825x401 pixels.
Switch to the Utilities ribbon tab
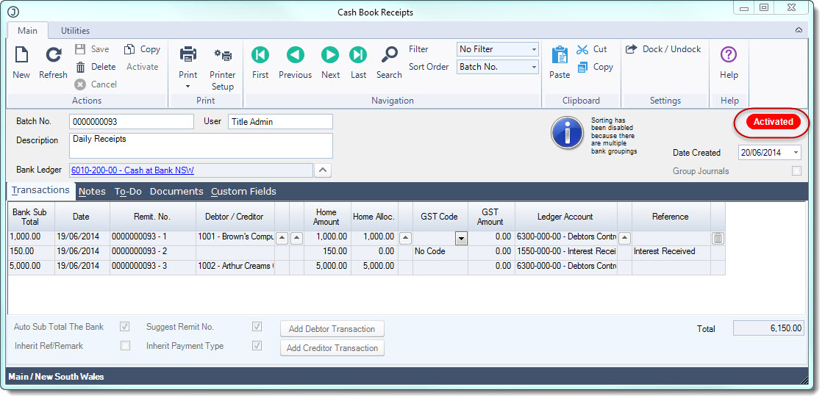[x=75, y=31]
